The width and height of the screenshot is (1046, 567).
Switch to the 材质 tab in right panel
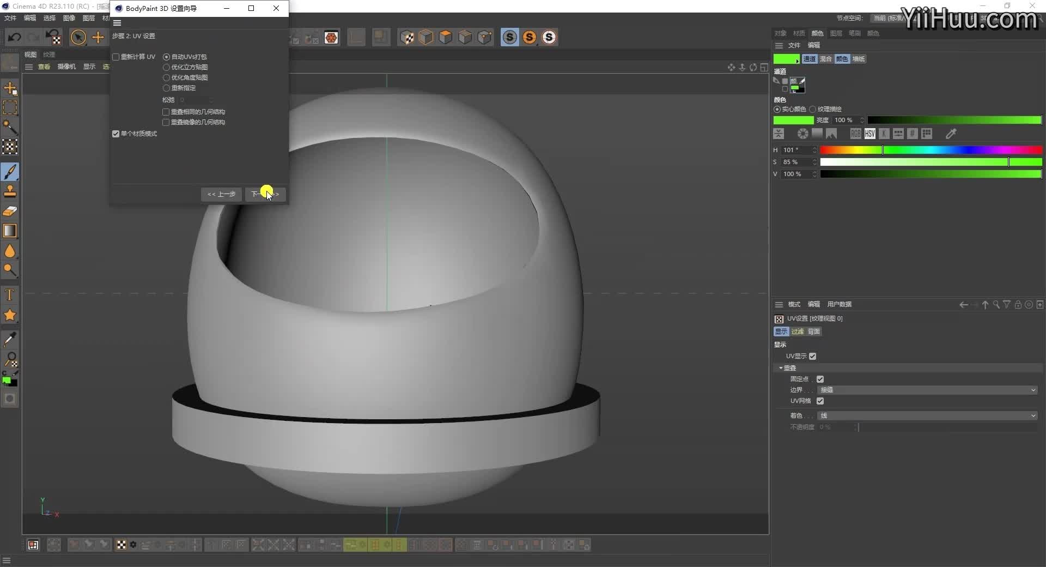[799, 33]
